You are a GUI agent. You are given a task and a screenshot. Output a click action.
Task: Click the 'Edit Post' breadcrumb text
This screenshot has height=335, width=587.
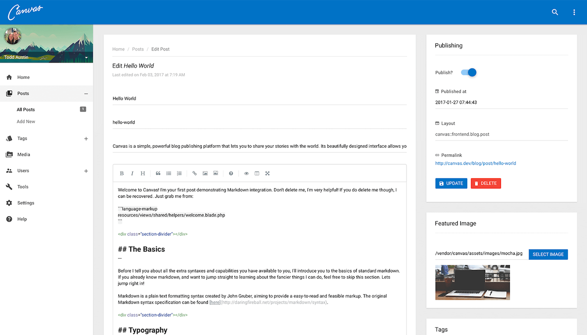160,49
